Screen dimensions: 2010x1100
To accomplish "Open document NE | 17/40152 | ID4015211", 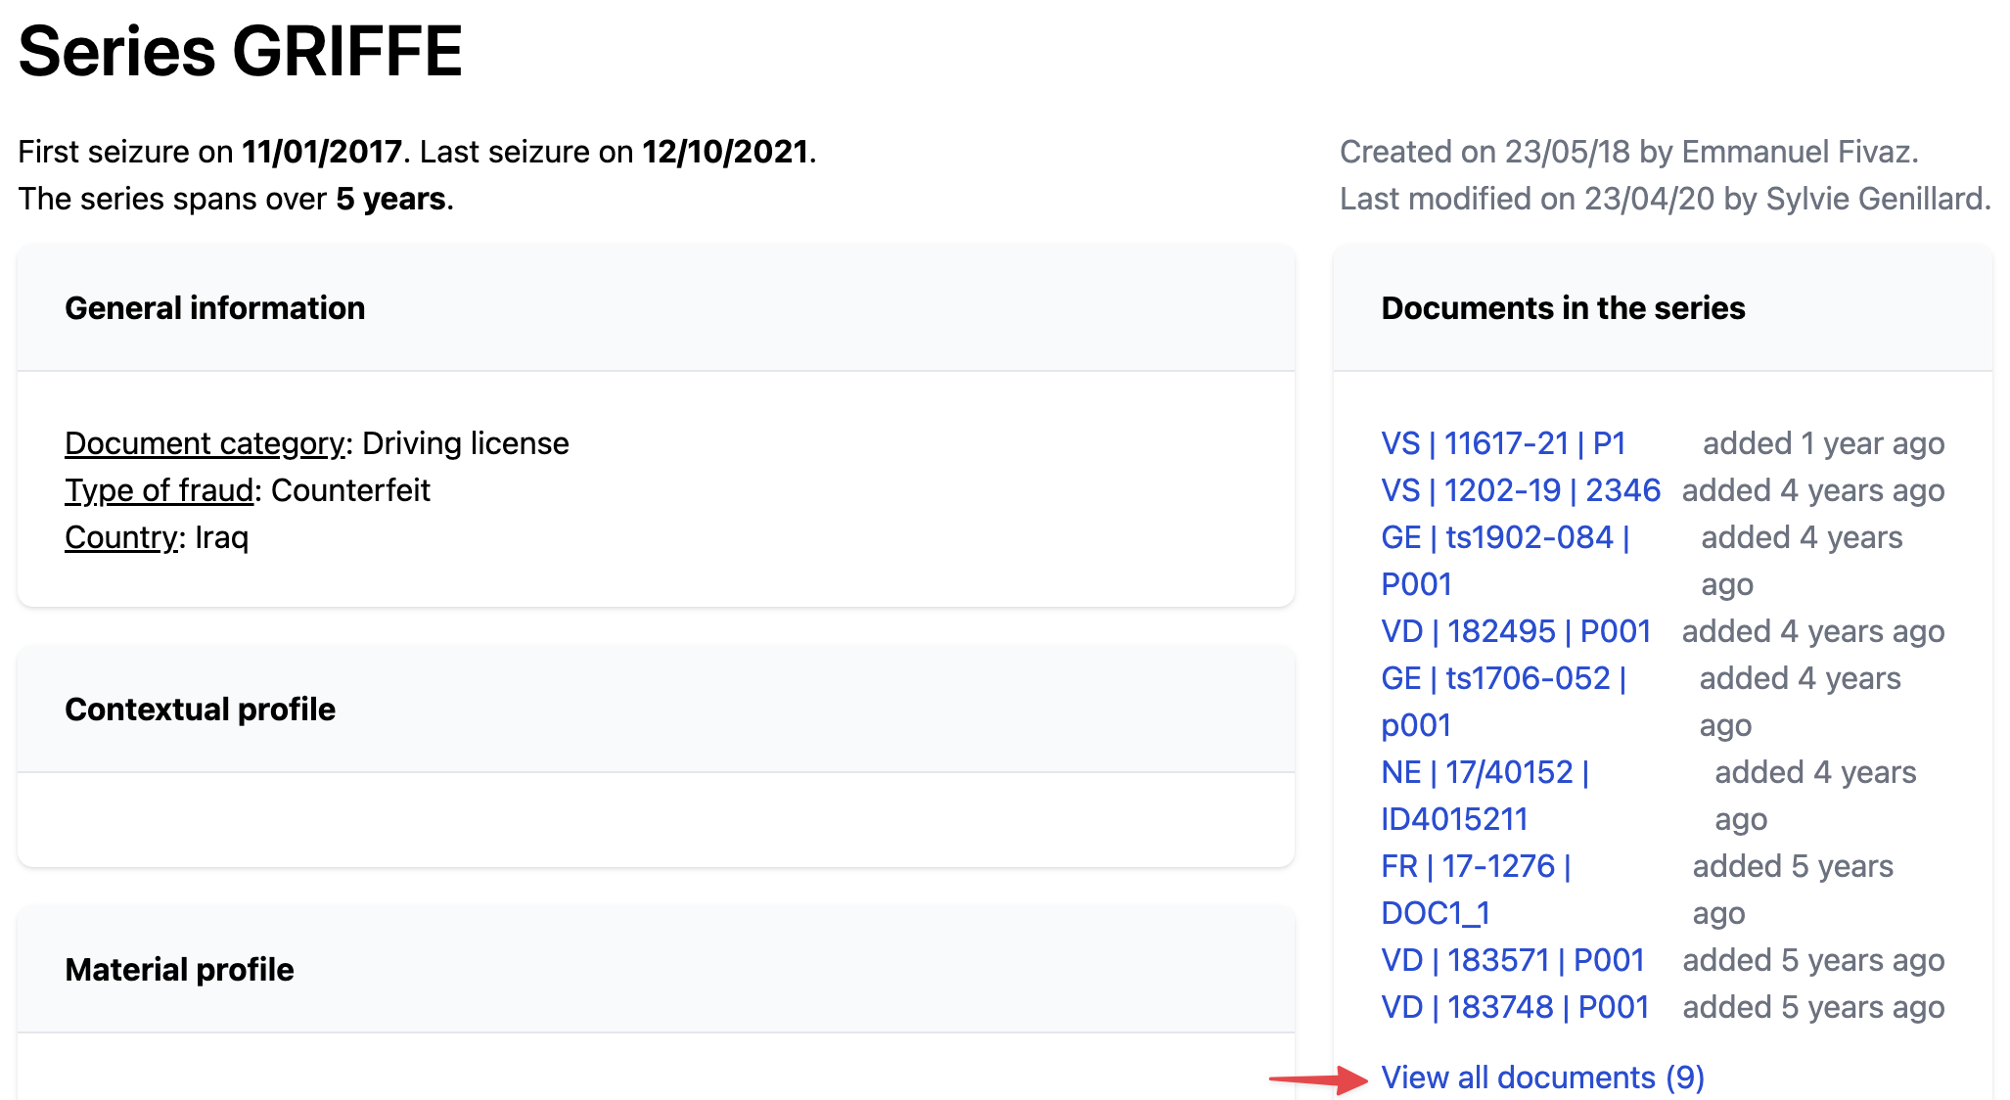I will coord(1484,772).
